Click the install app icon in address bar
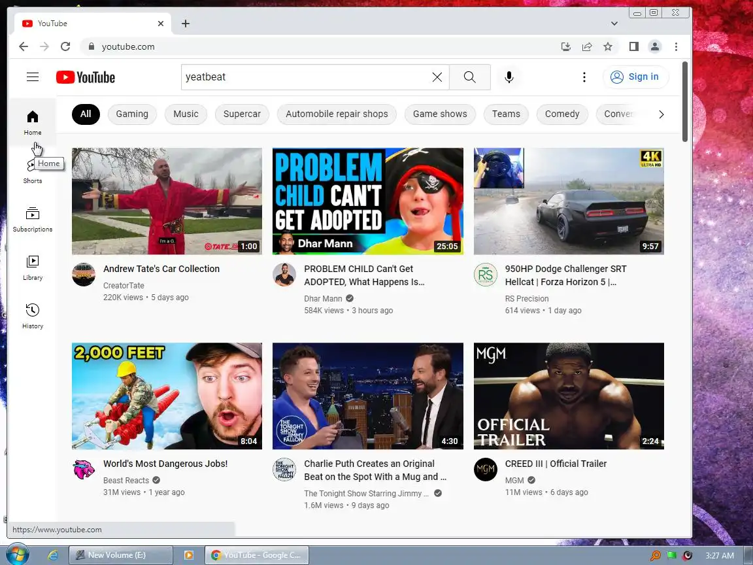 [x=565, y=46]
